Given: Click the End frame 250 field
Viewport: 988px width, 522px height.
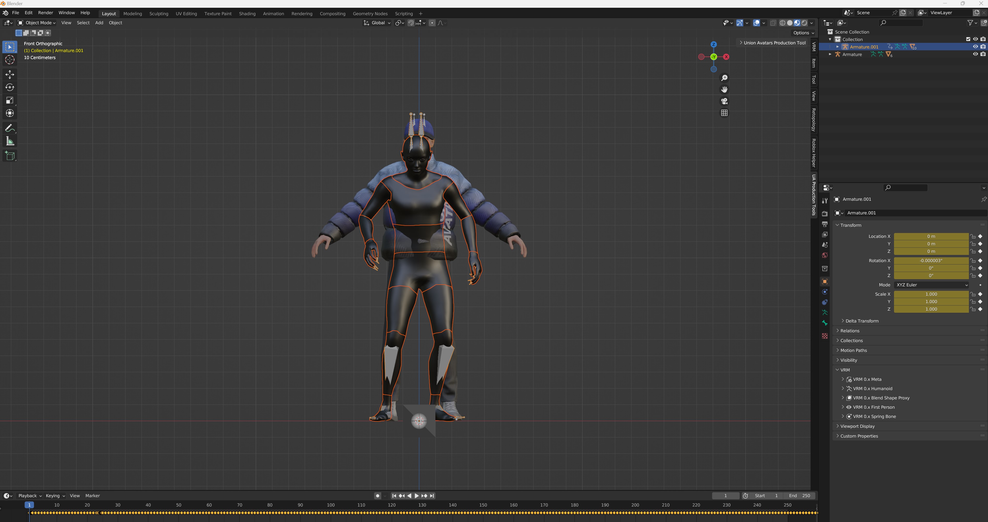Looking at the screenshot, I should [799, 496].
